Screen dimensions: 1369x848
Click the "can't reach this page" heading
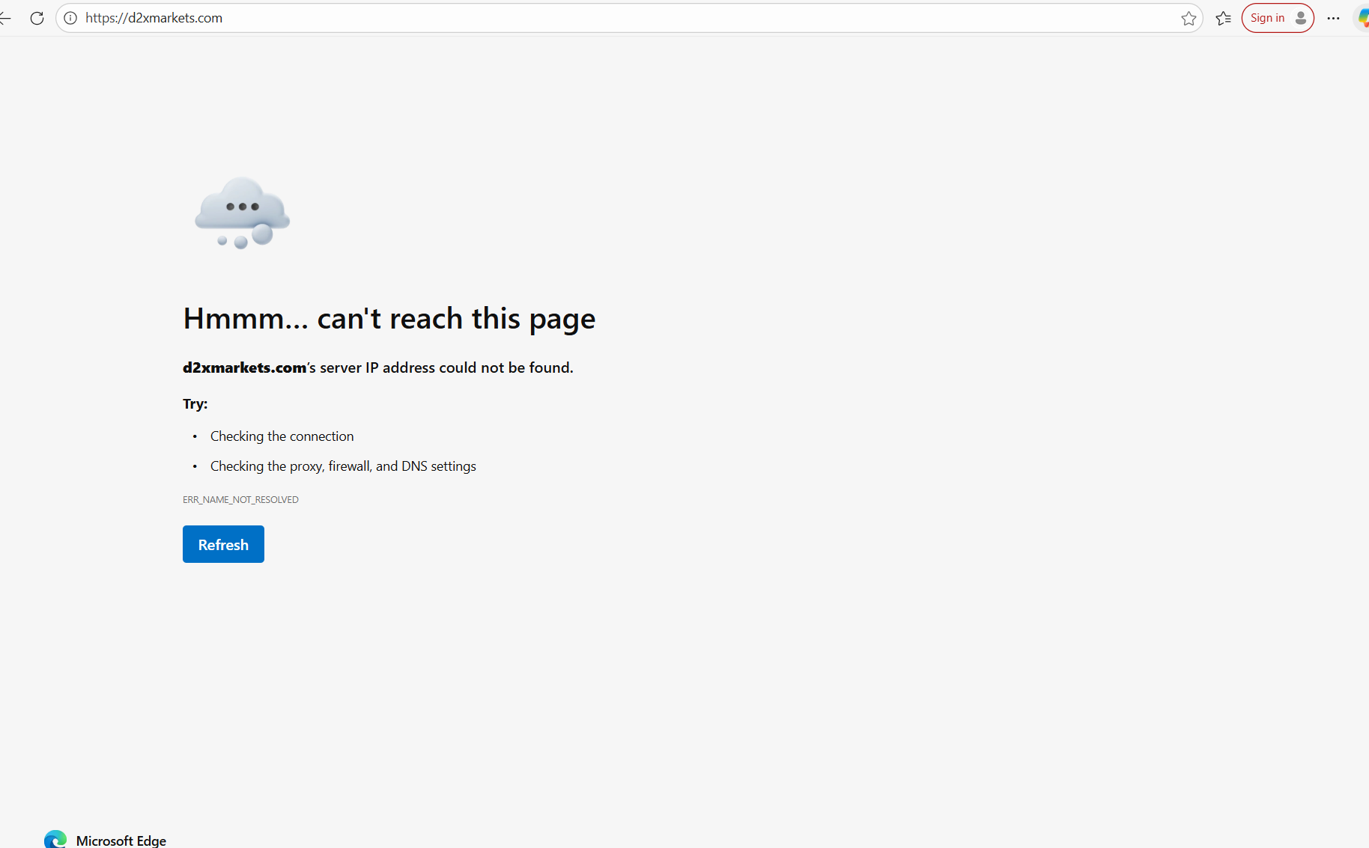pyautogui.click(x=389, y=319)
